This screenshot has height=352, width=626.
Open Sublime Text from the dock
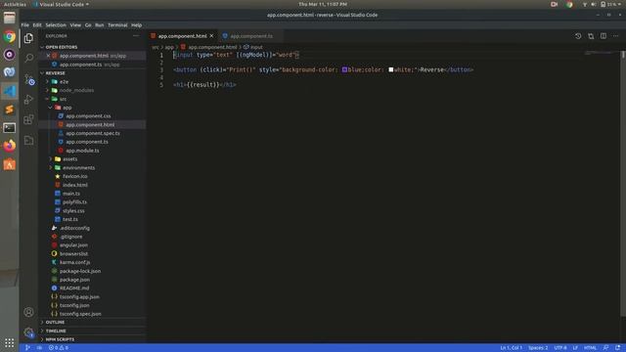9,110
